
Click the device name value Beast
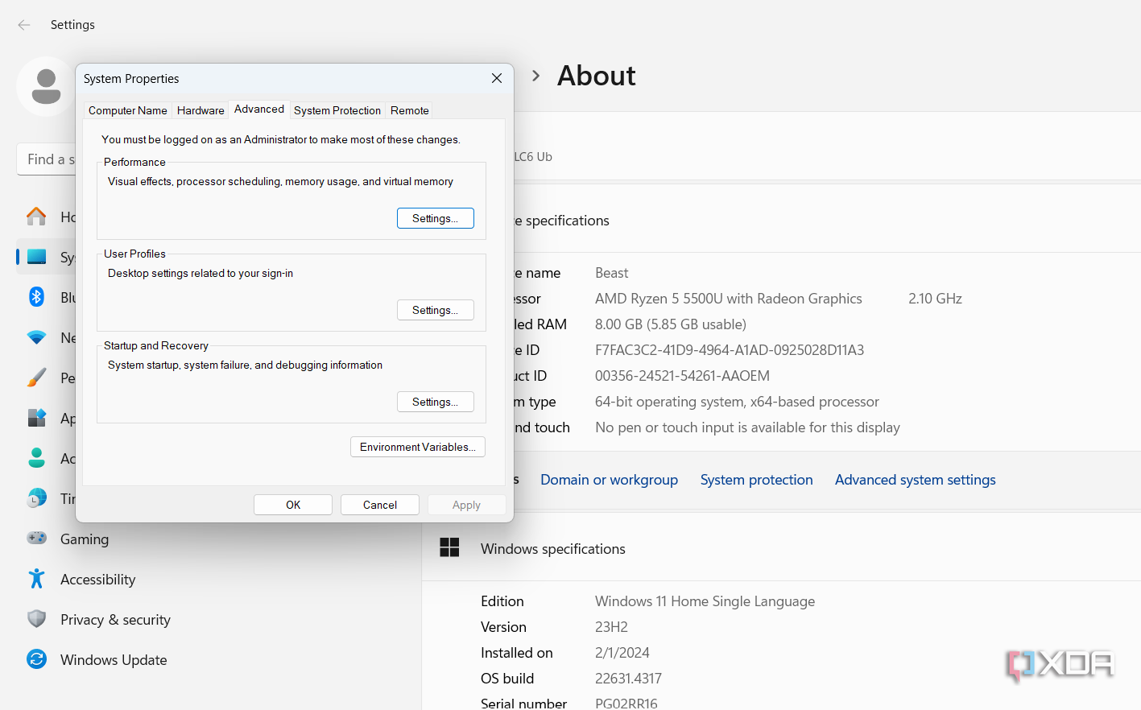click(611, 273)
